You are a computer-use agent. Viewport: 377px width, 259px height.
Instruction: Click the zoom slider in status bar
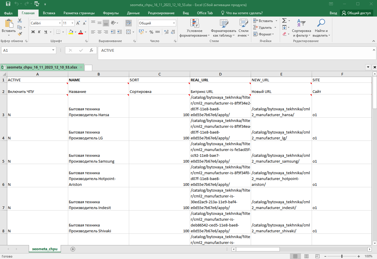click(x=342, y=256)
